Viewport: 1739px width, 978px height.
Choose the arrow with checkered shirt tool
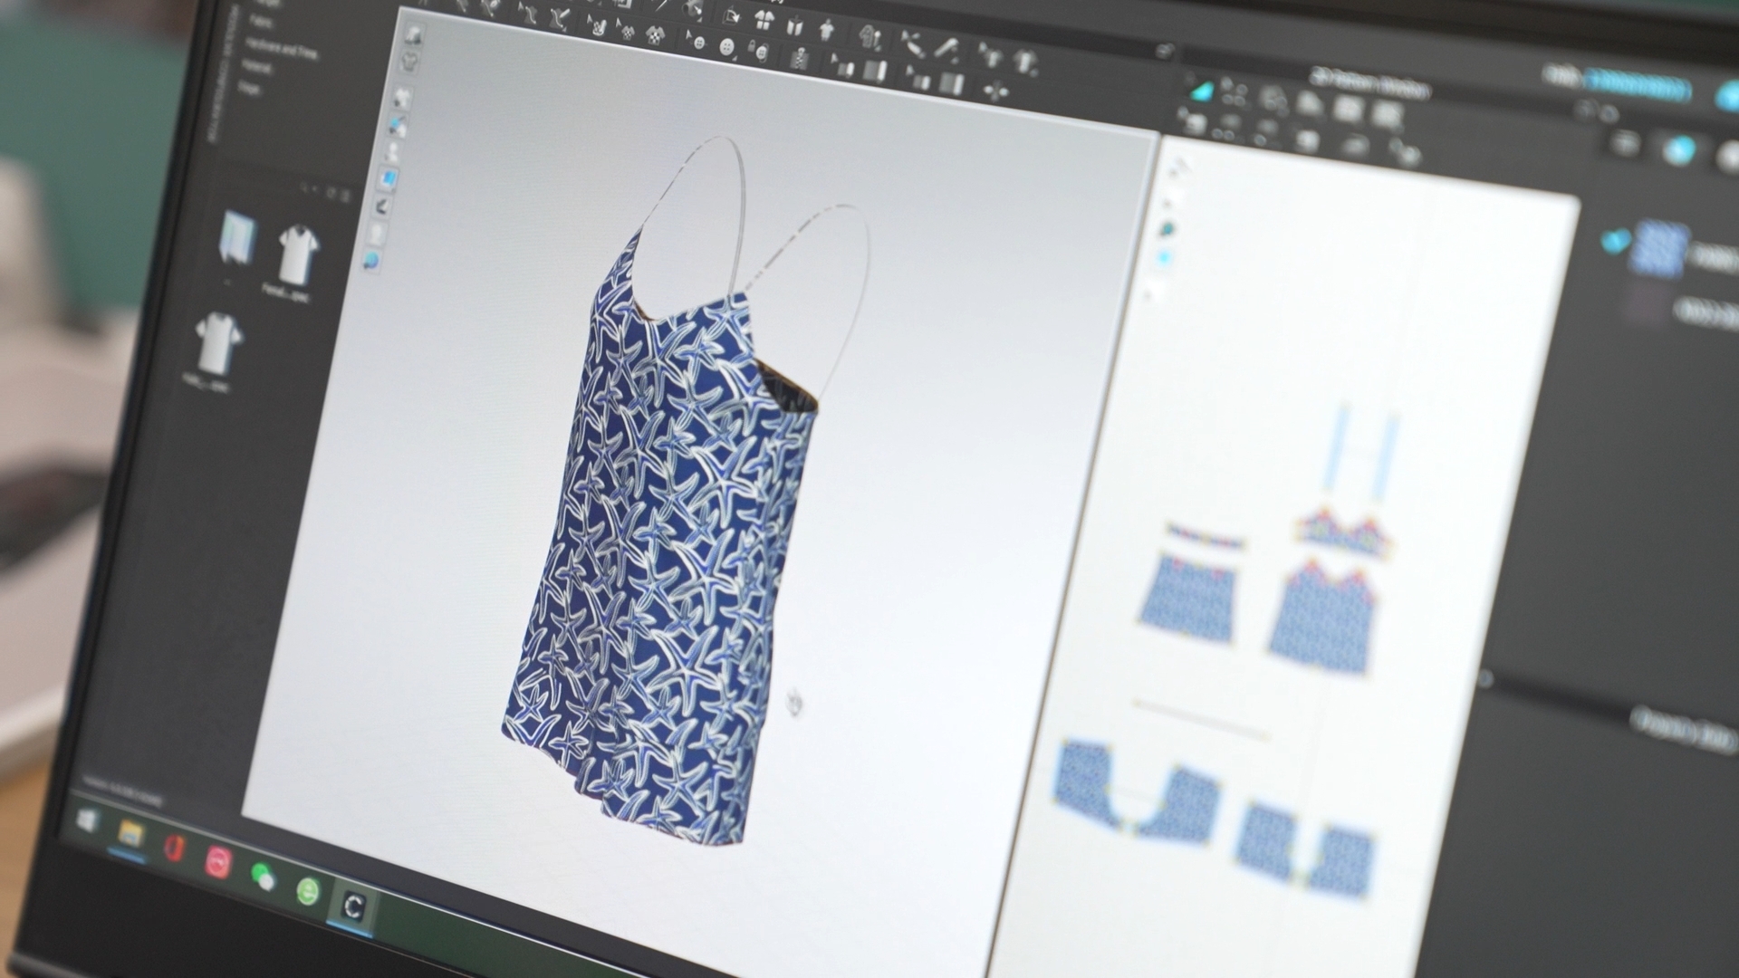pos(626,31)
